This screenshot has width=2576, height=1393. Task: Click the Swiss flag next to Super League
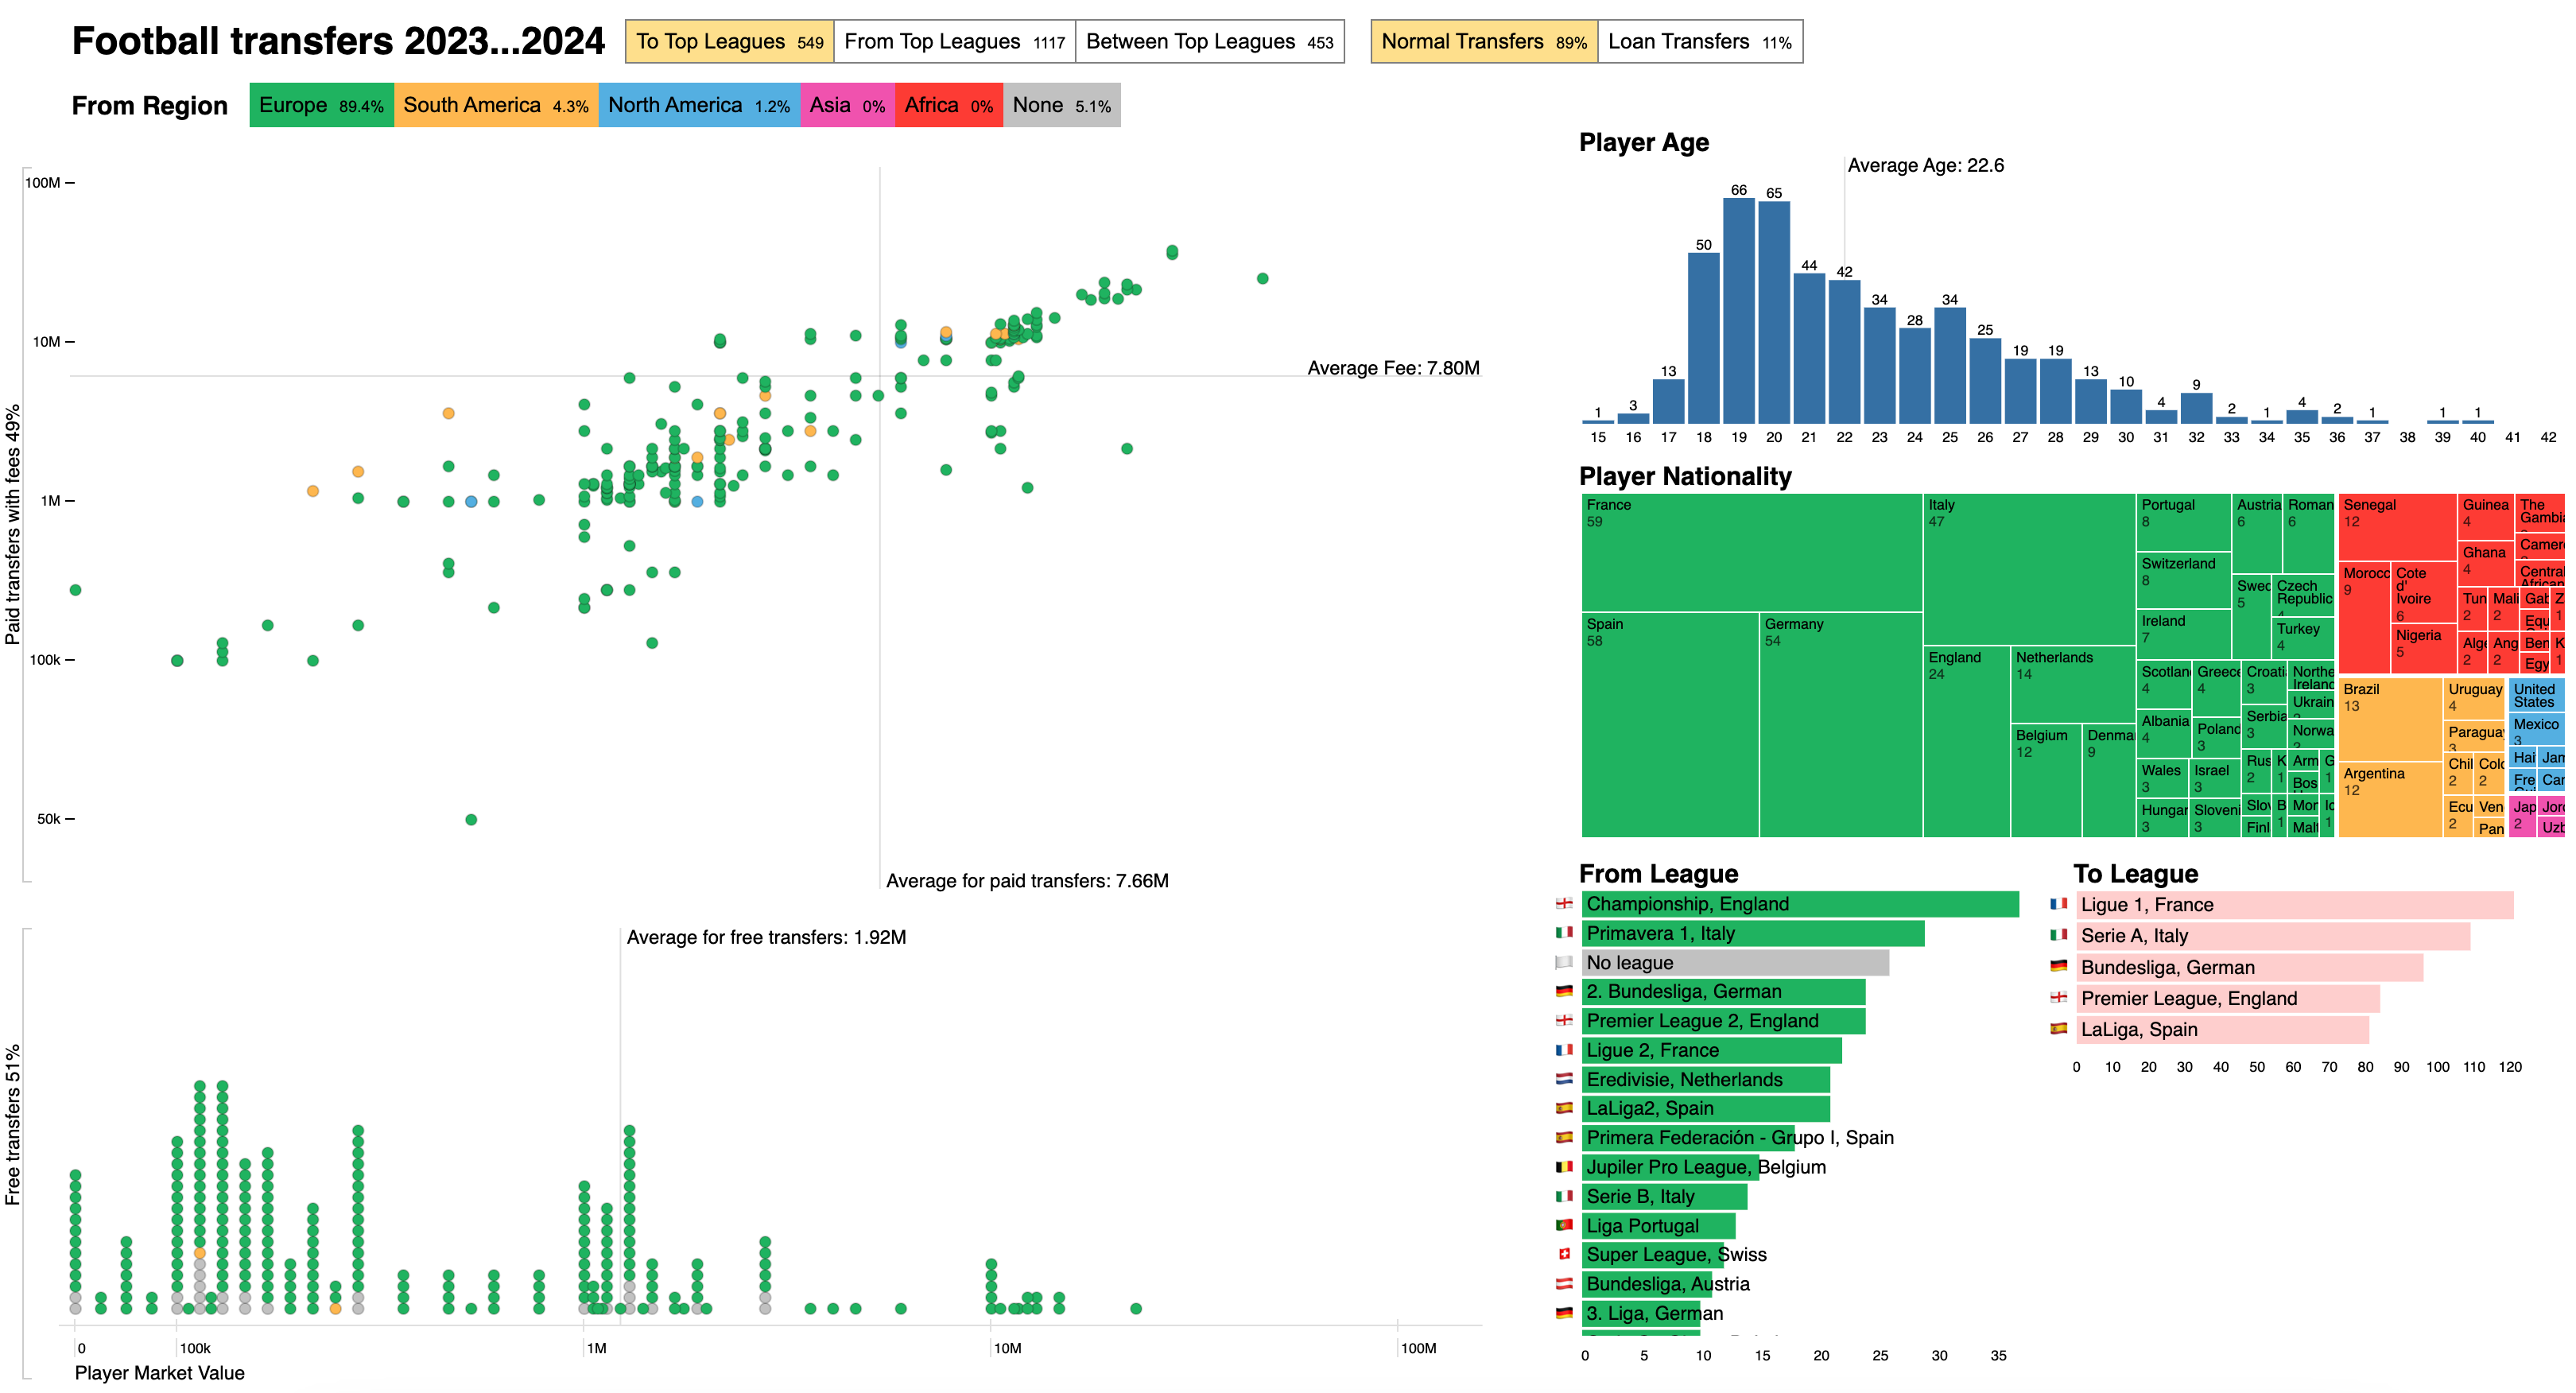click(1564, 1254)
